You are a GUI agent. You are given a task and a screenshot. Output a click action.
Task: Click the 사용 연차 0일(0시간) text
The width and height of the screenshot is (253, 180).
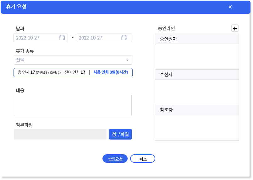pos(111,72)
